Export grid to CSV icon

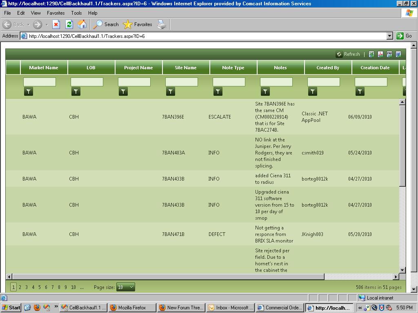pyautogui.click(x=389, y=54)
